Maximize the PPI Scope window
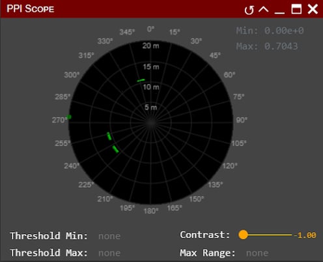 (x=296, y=9)
